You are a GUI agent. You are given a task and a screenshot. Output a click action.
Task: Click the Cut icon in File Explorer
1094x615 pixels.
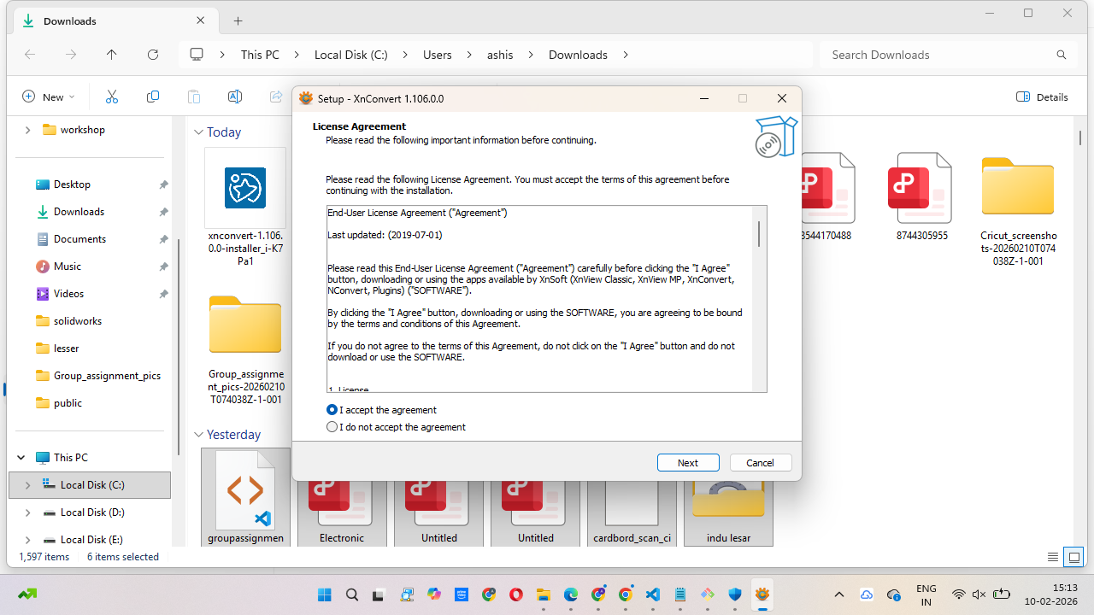pyautogui.click(x=112, y=97)
